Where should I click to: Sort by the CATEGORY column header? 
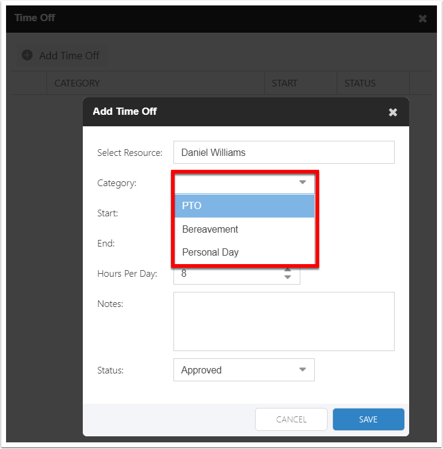[x=77, y=83]
